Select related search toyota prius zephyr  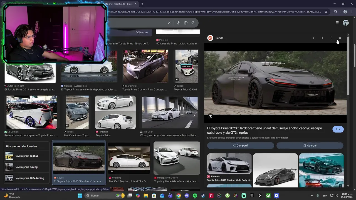click(x=27, y=156)
